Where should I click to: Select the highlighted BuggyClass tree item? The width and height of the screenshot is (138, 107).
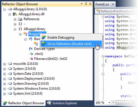click(37, 34)
